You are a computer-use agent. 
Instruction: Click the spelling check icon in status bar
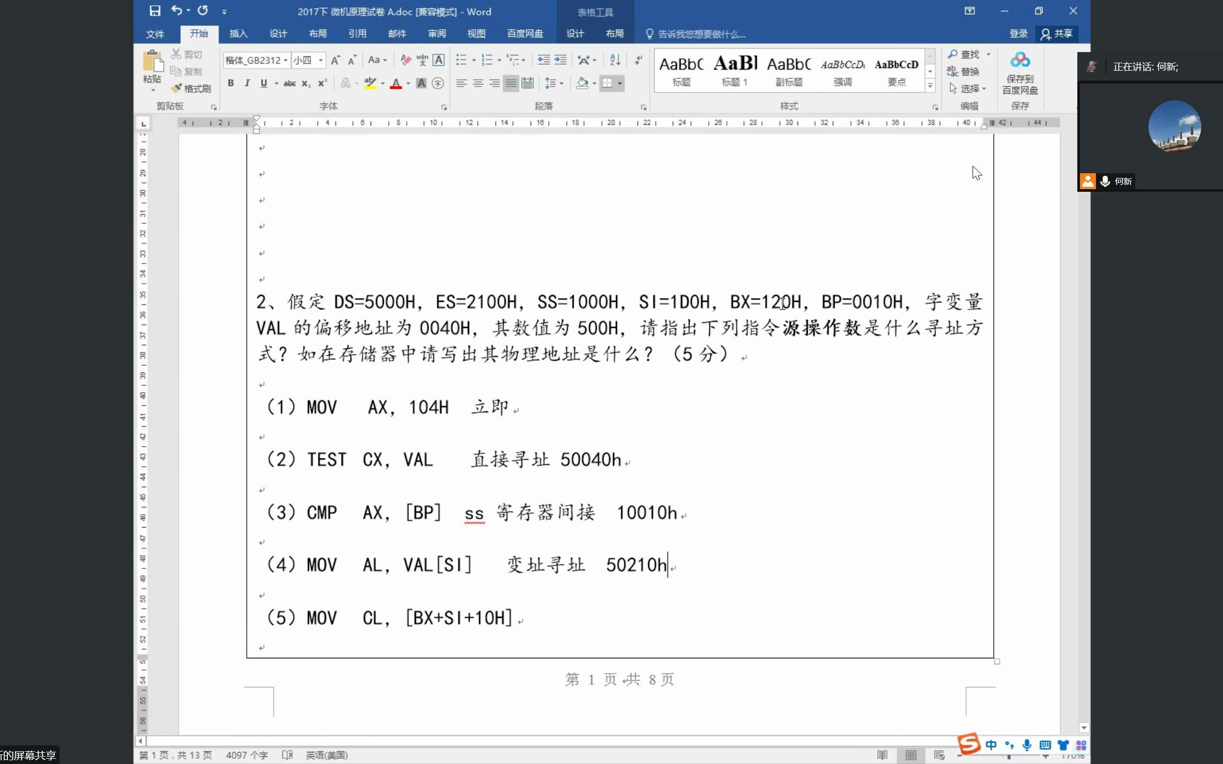pos(288,755)
